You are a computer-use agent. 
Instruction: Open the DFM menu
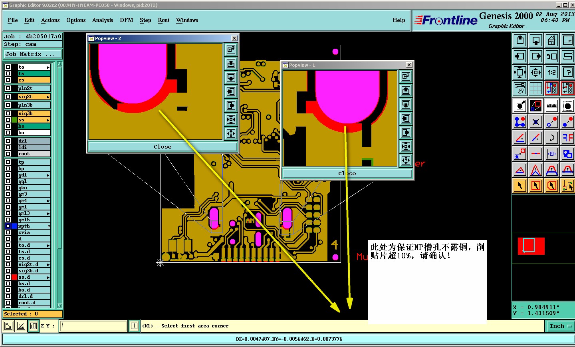click(x=127, y=20)
